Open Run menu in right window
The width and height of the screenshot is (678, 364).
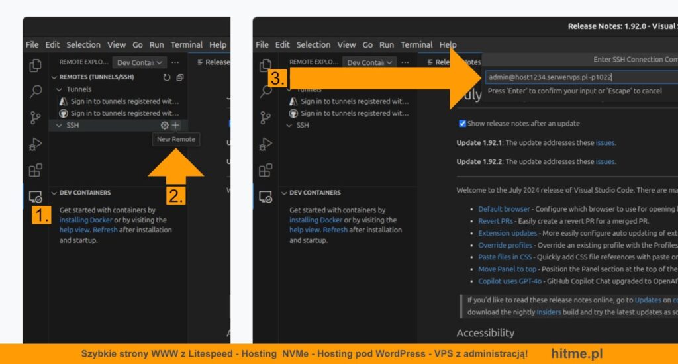(387, 44)
